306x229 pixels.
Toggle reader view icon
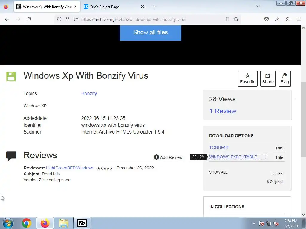pyautogui.click(x=227, y=19)
